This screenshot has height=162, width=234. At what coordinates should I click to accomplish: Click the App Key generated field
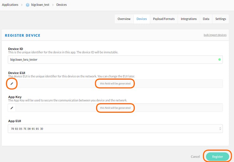119,108
